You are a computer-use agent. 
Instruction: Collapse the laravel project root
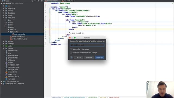click(2, 4)
